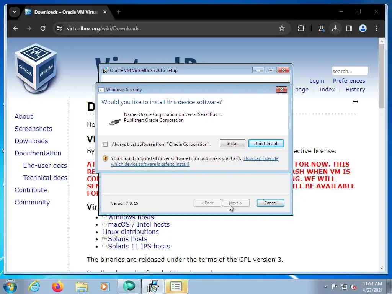
Task: Reload the VirtualBox Downloads page
Action: pos(43,28)
